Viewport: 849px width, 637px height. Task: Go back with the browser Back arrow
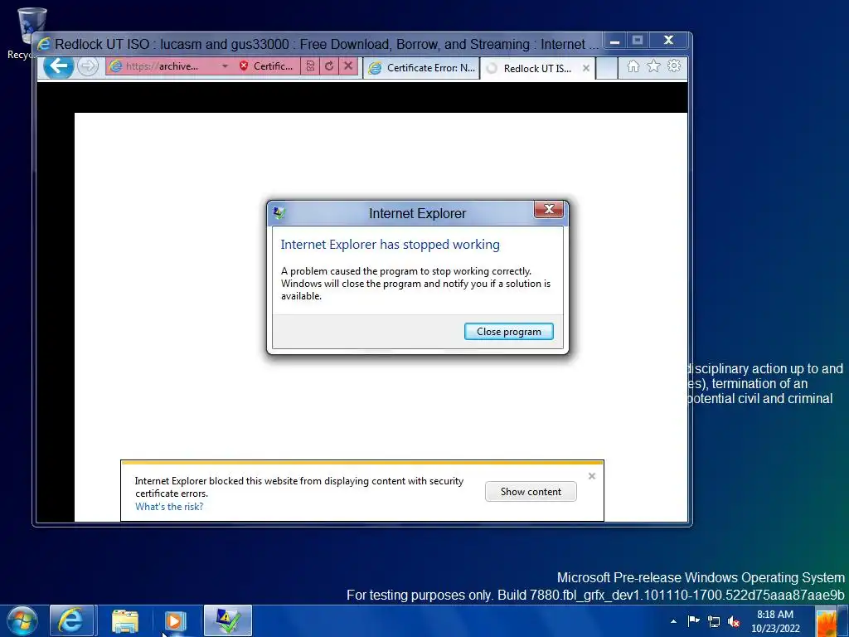[59, 66]
